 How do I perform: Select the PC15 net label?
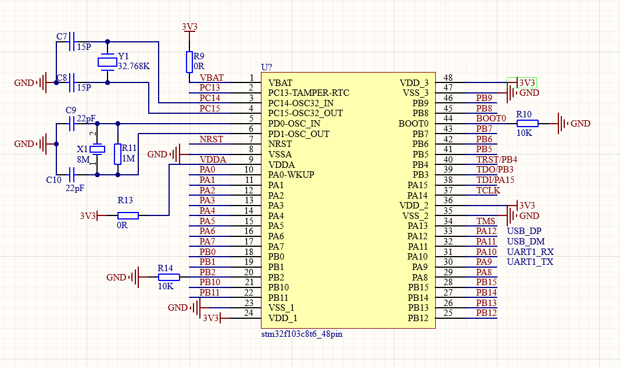click(x=210, y=108)
